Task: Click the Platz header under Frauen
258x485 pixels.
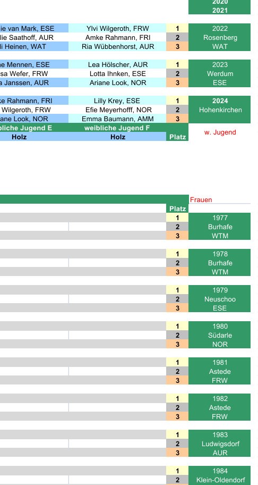Action: tap(177, 209)
